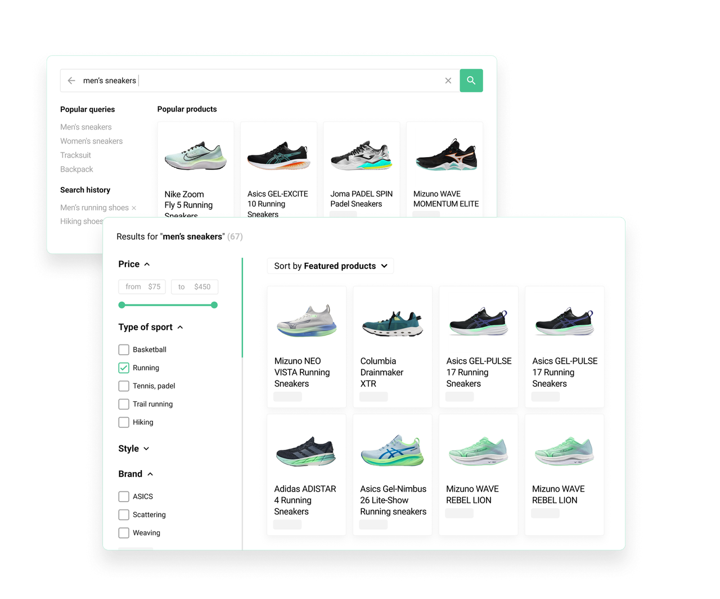Open Asics Gel-Nimbus 26 Lite-Show card

tap(393, 475)
